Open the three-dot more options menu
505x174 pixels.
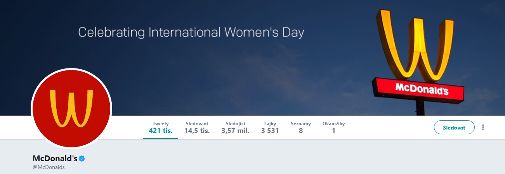[x=483, y=127]
